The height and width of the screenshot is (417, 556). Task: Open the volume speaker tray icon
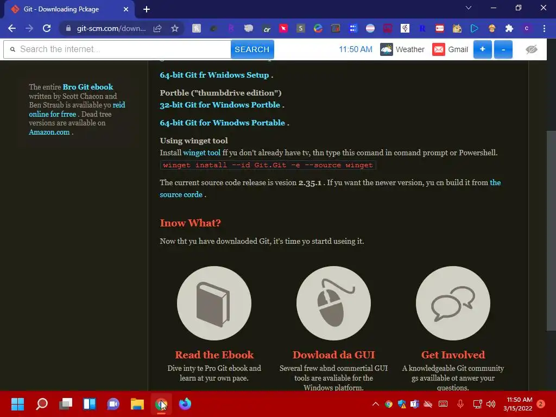491,404
